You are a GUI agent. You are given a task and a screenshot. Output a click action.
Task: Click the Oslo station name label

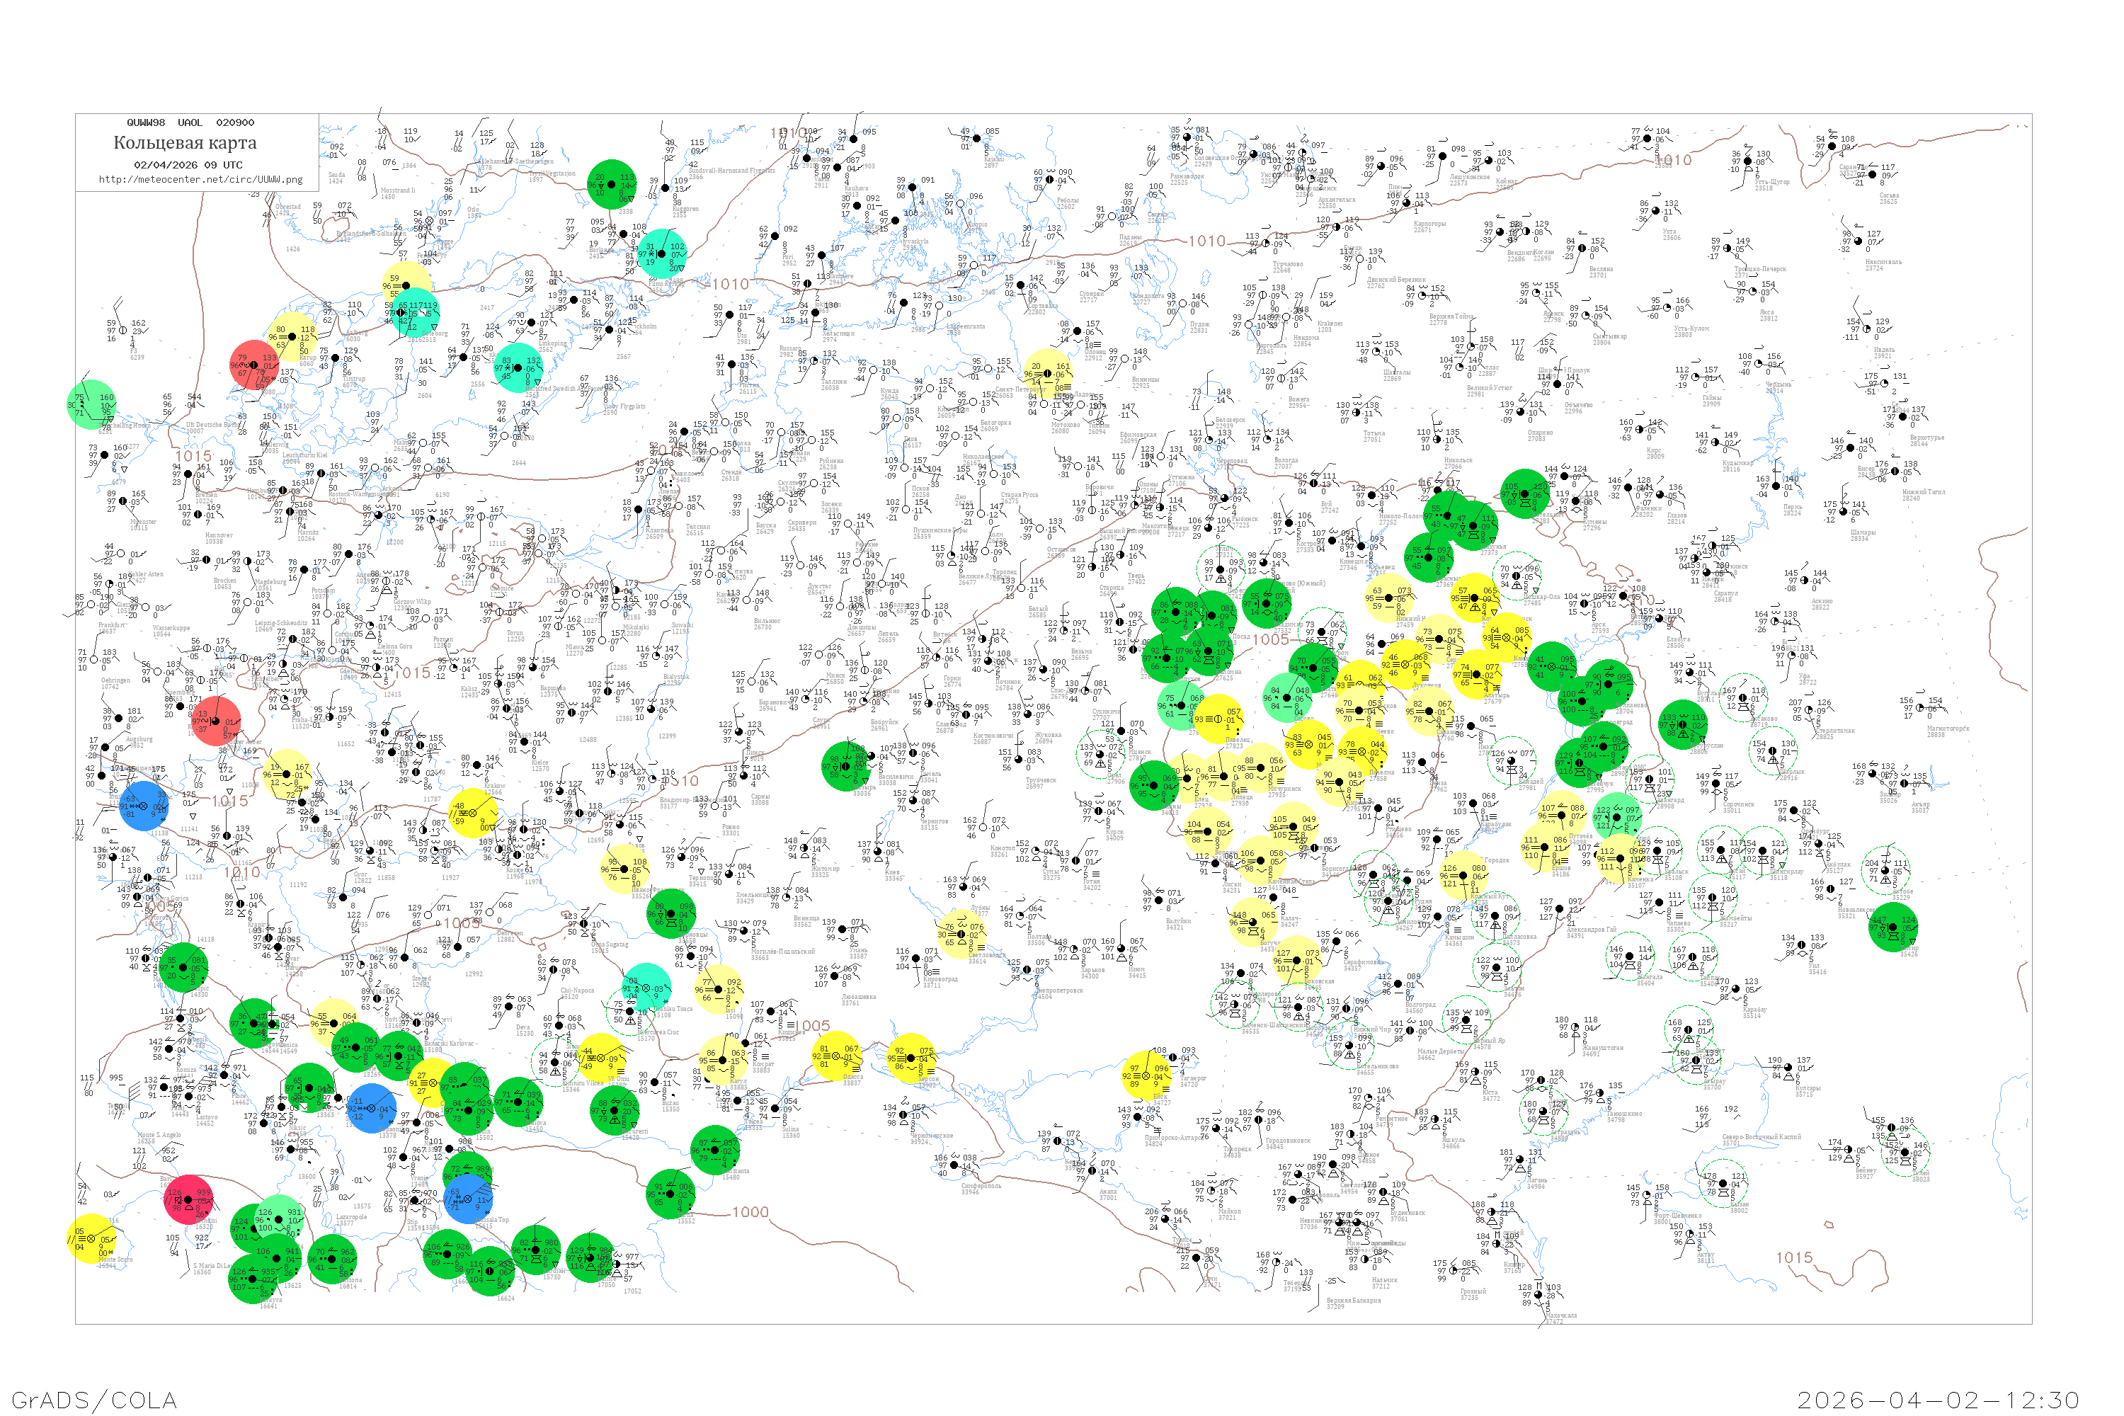click(473, 210)
